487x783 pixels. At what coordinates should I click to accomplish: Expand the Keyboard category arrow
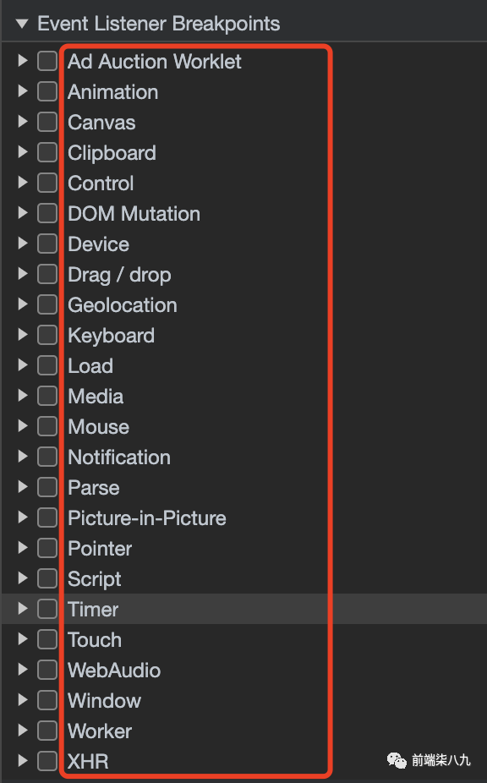(x=23, y=335)
